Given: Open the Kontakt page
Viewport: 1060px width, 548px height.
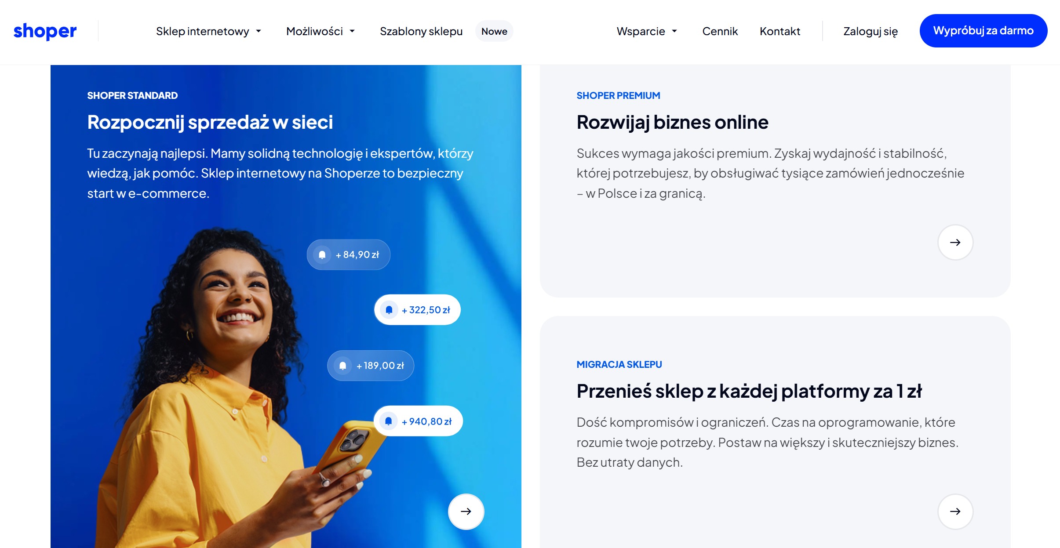Looking at the screenshot, I should tap(780, 31).
